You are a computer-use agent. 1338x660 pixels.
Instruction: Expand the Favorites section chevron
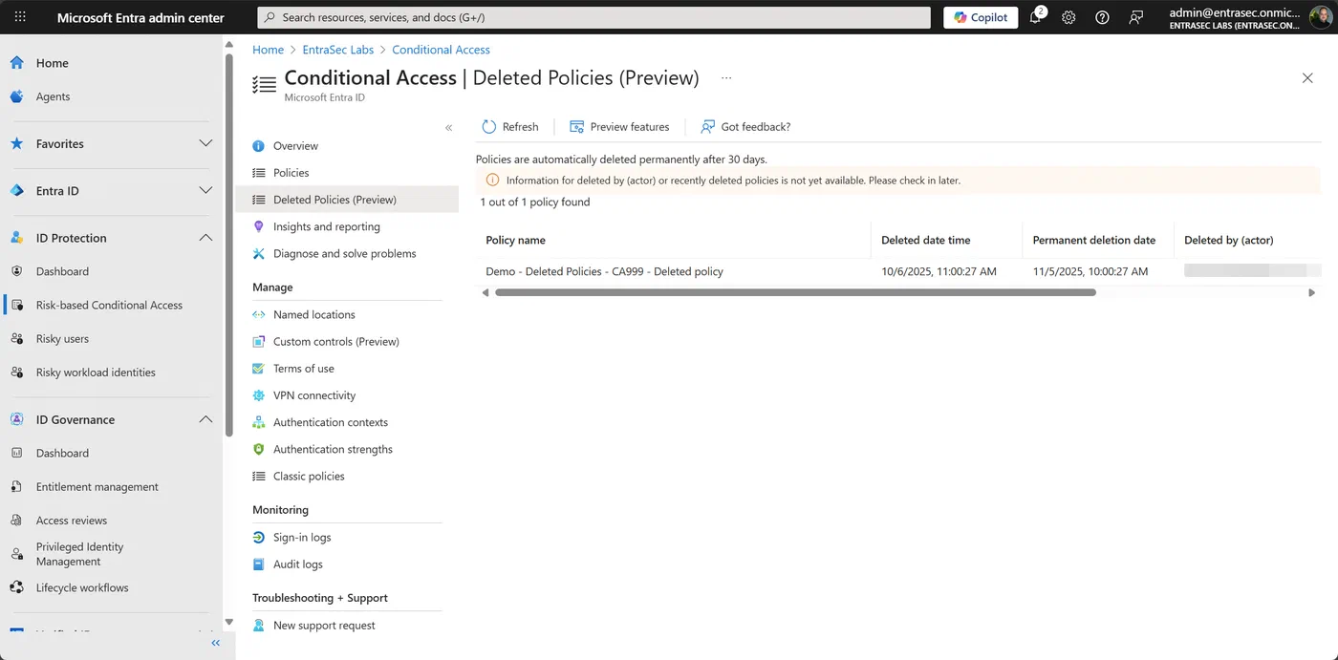(205, 143)
